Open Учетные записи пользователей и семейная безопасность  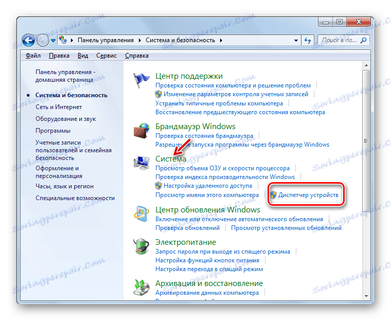(x=74, y=150)
